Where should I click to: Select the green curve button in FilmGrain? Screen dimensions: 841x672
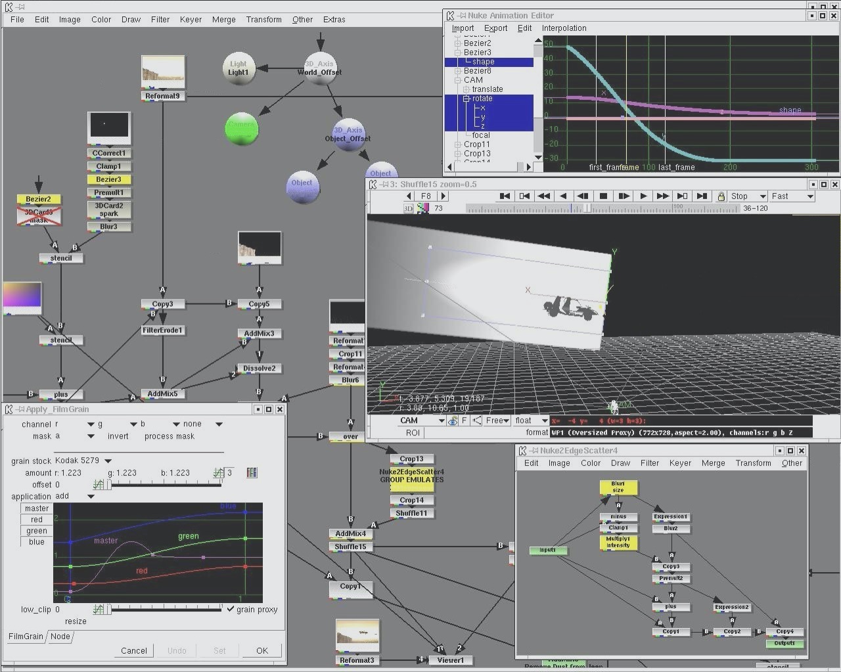pos(37,531)
